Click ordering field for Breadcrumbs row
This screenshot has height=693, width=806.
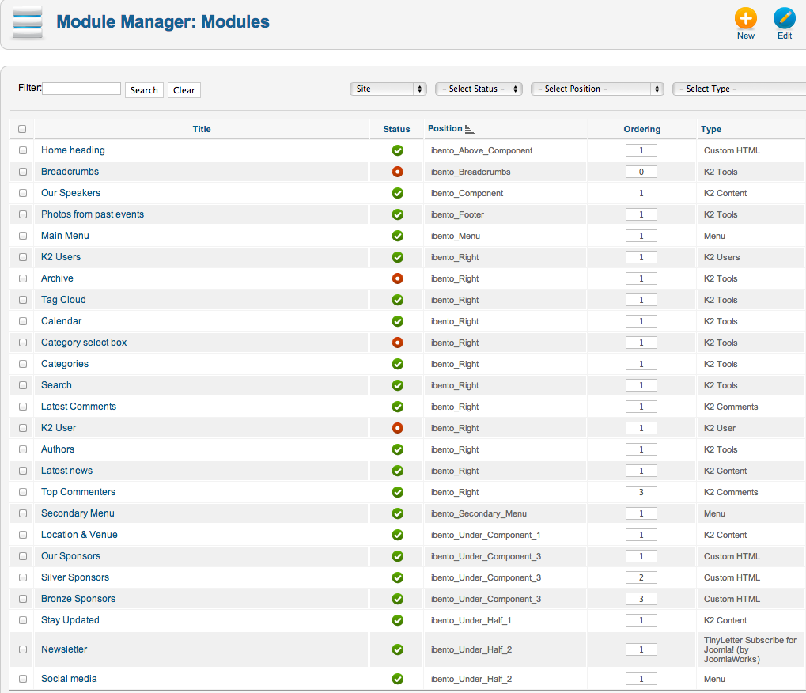point(641,172)
